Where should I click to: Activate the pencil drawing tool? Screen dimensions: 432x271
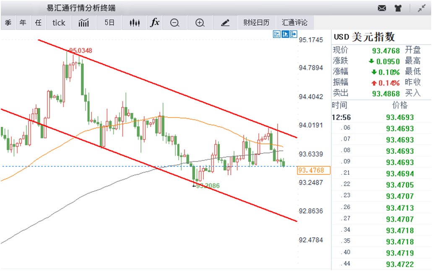225,23
